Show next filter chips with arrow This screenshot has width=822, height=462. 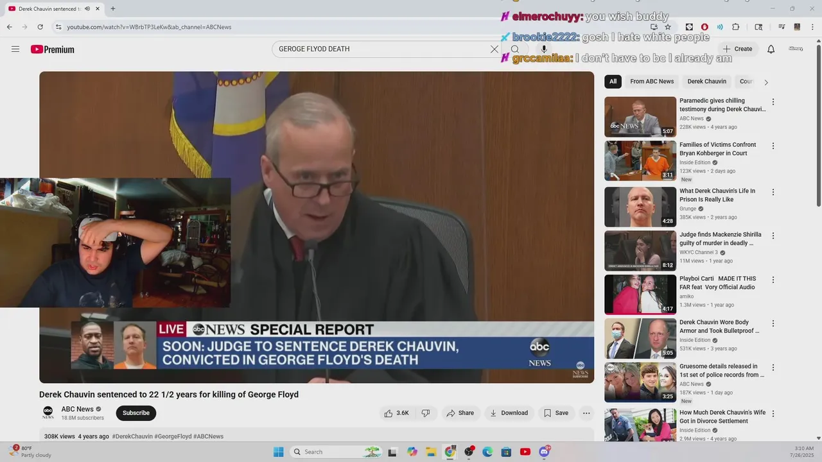(765, 82)
